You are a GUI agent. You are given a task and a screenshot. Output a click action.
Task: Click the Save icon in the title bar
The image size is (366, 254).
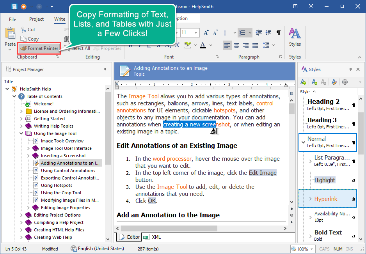pyautogui.click(x=14, y=7)
